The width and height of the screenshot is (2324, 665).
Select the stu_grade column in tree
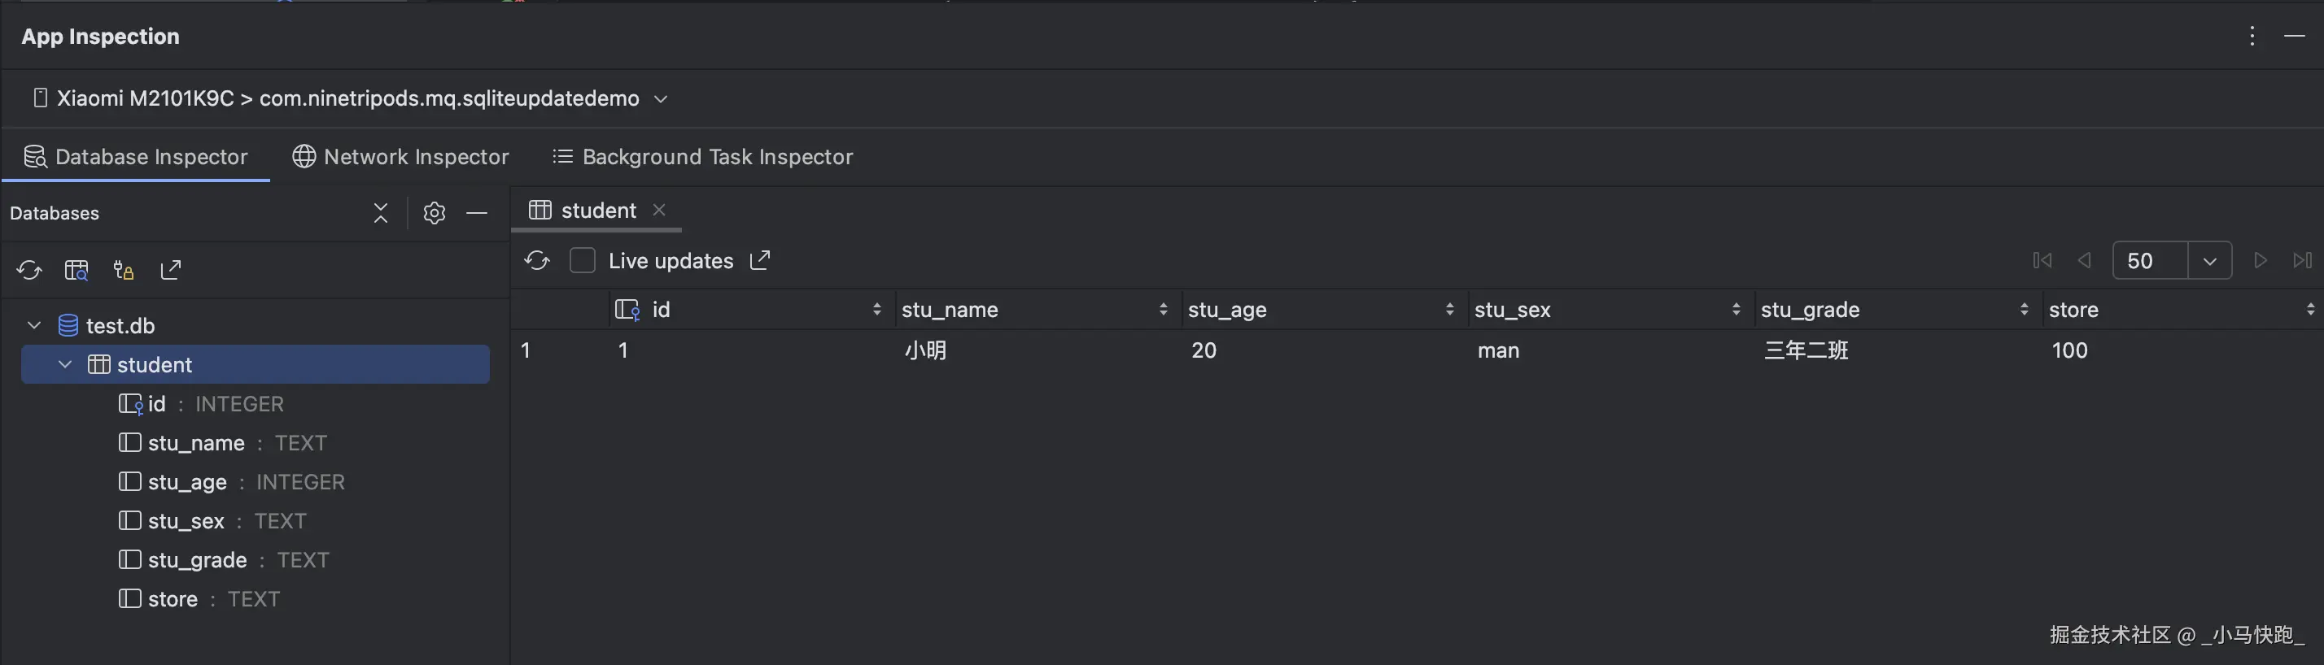click(197, 559)
